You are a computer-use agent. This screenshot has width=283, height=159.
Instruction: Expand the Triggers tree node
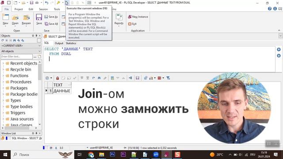pos(3,113)
